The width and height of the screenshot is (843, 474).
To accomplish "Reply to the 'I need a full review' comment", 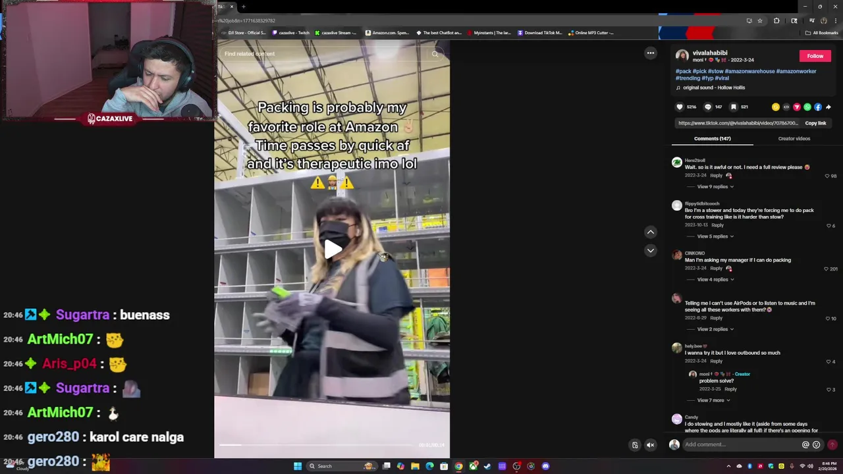I will click(x=716, y=176).
